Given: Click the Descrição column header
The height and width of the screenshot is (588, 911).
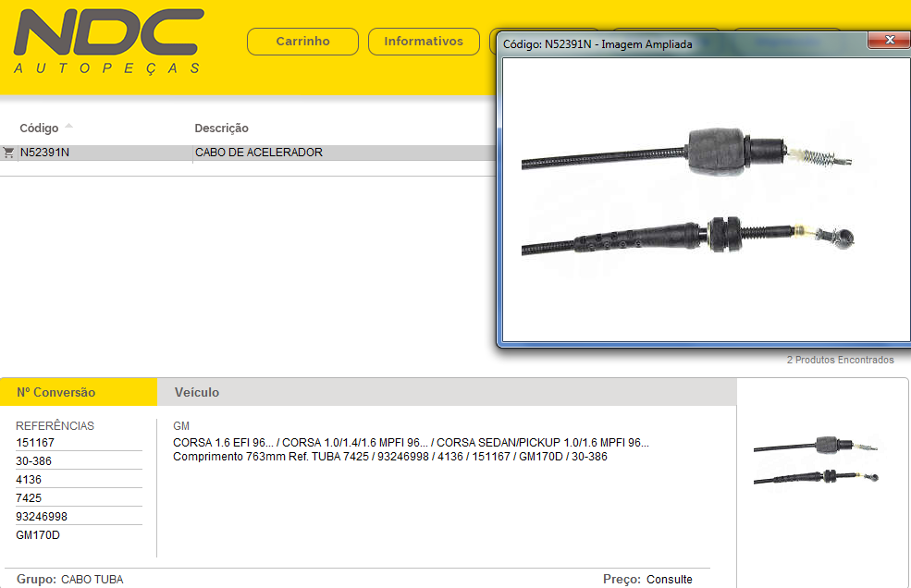Looking at the screenshot, I should coord(221,128).
